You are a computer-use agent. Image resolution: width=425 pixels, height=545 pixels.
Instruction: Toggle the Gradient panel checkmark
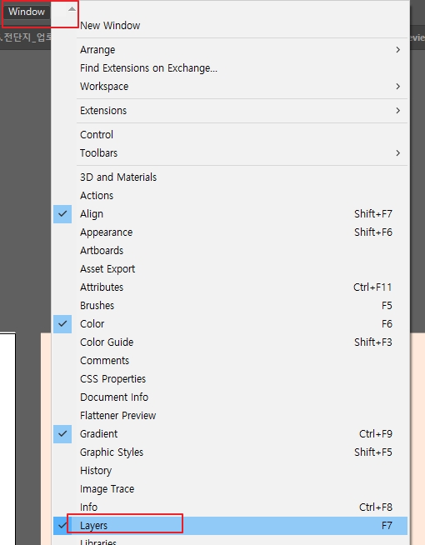point(62,434)
